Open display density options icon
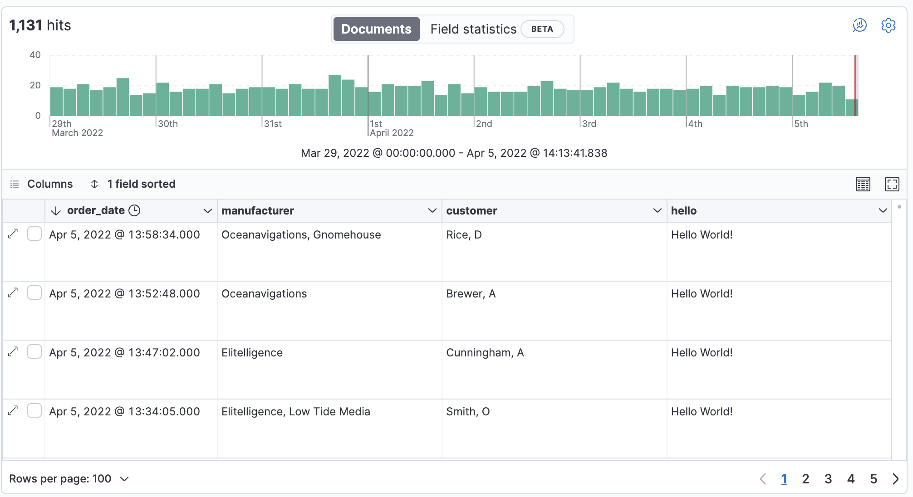This screenshot has width=913, height=497. (863, 184)
